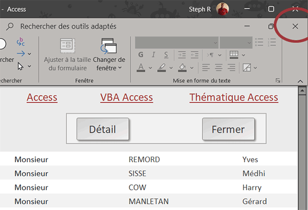Image resolution: width=308 pixels, height=210 pixels.
Task: Click the text highlight color pen icon
Action: pos(162,68)
